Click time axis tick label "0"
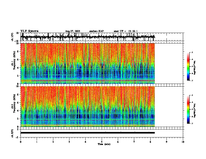This screenshot has width=206, height=159. [x=21, y=142]
